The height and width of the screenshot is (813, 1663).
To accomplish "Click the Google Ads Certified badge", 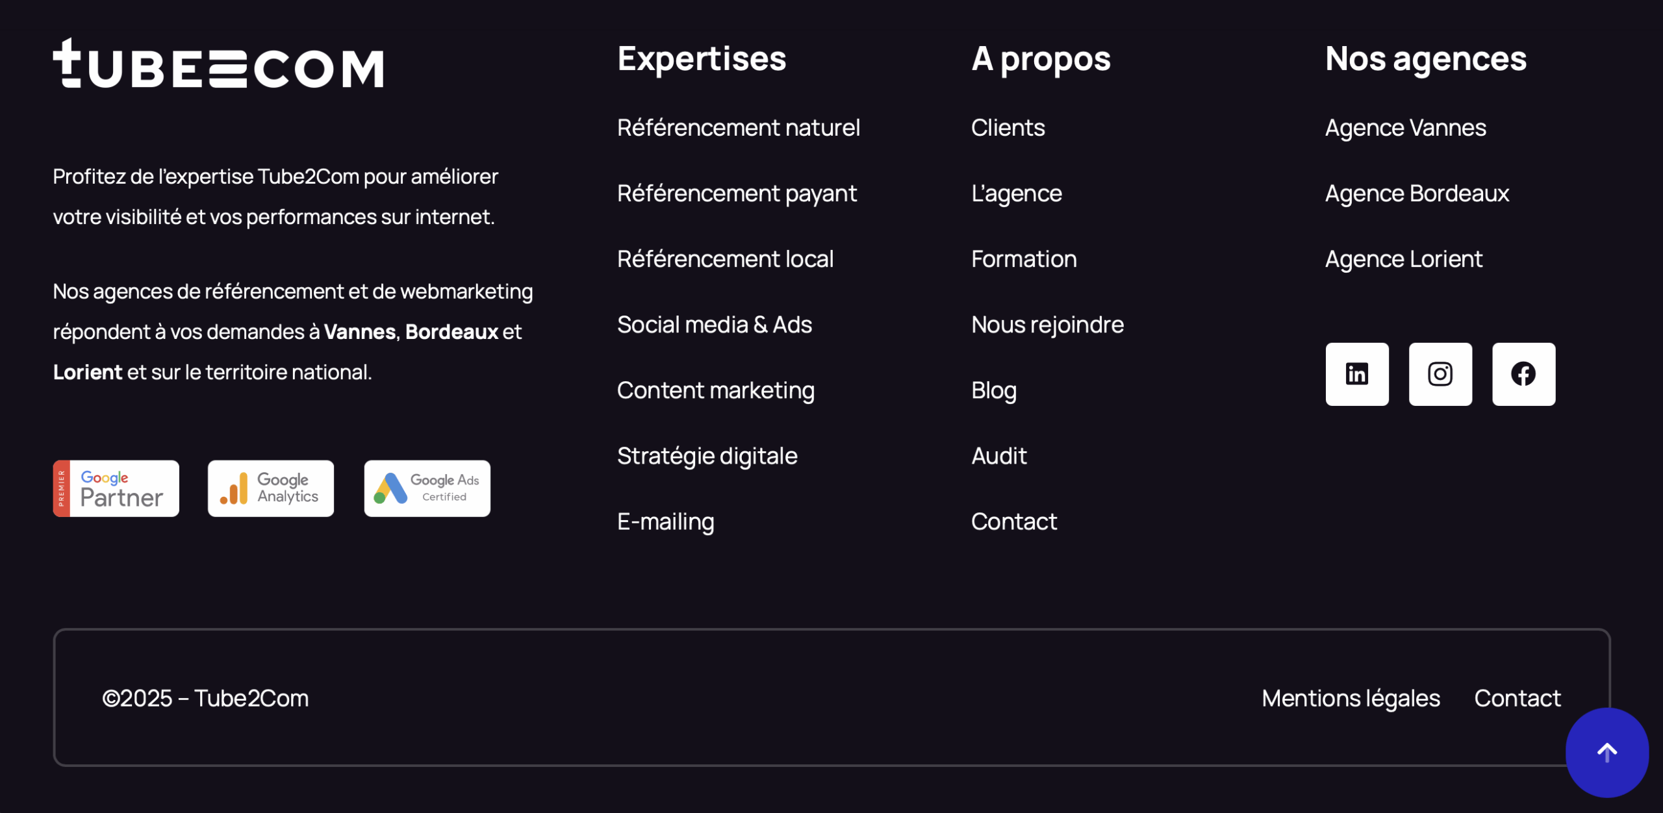I will [x=426, y=488].
